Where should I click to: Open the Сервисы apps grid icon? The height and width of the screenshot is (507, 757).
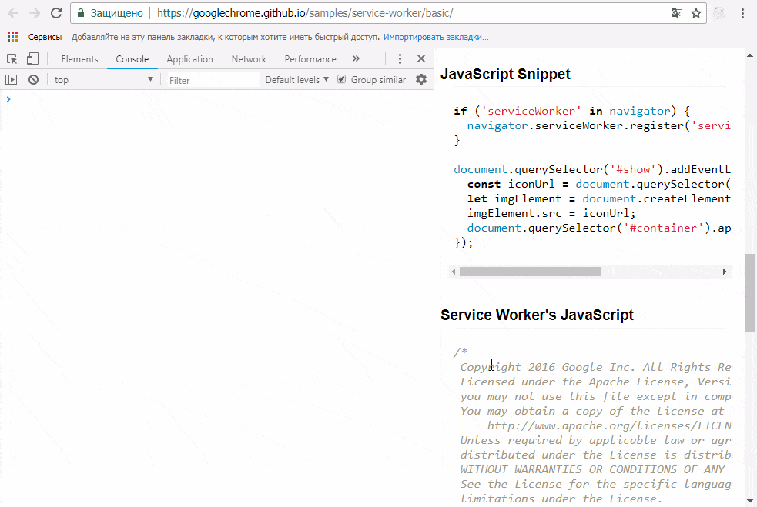point(12,37)
